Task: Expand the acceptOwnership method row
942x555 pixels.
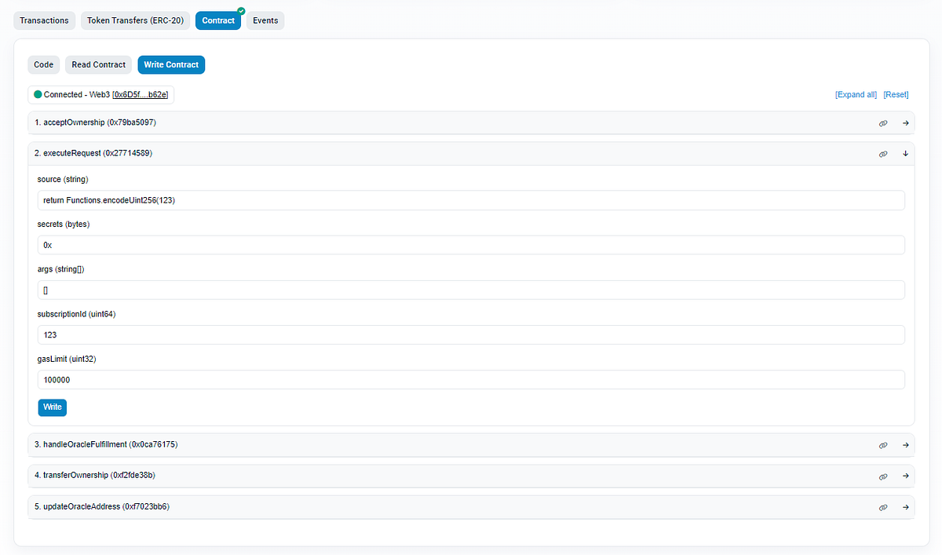Action: point(905,122)
